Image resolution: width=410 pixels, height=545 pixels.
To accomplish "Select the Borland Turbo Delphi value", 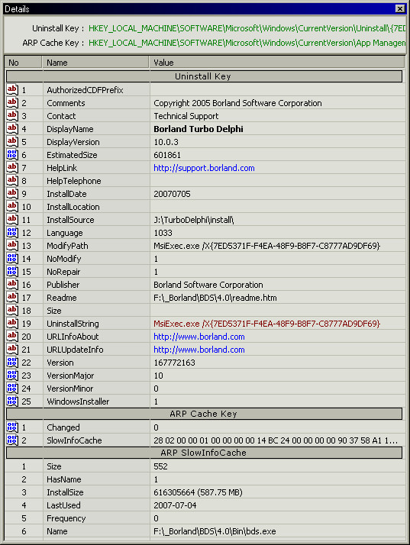I will tap(199, 129).
